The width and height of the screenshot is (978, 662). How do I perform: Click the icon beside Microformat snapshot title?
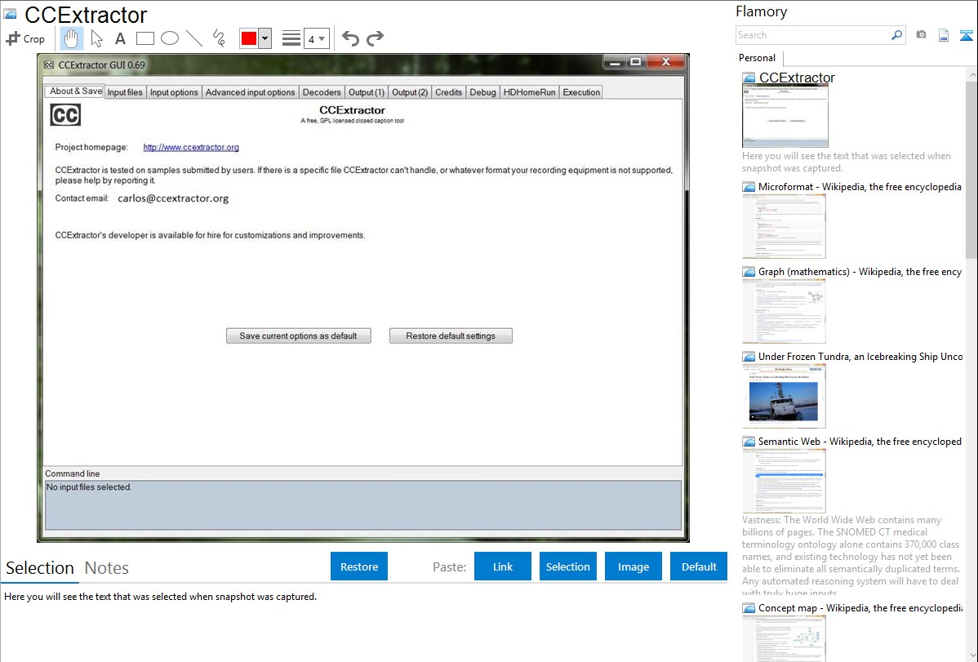749,187
